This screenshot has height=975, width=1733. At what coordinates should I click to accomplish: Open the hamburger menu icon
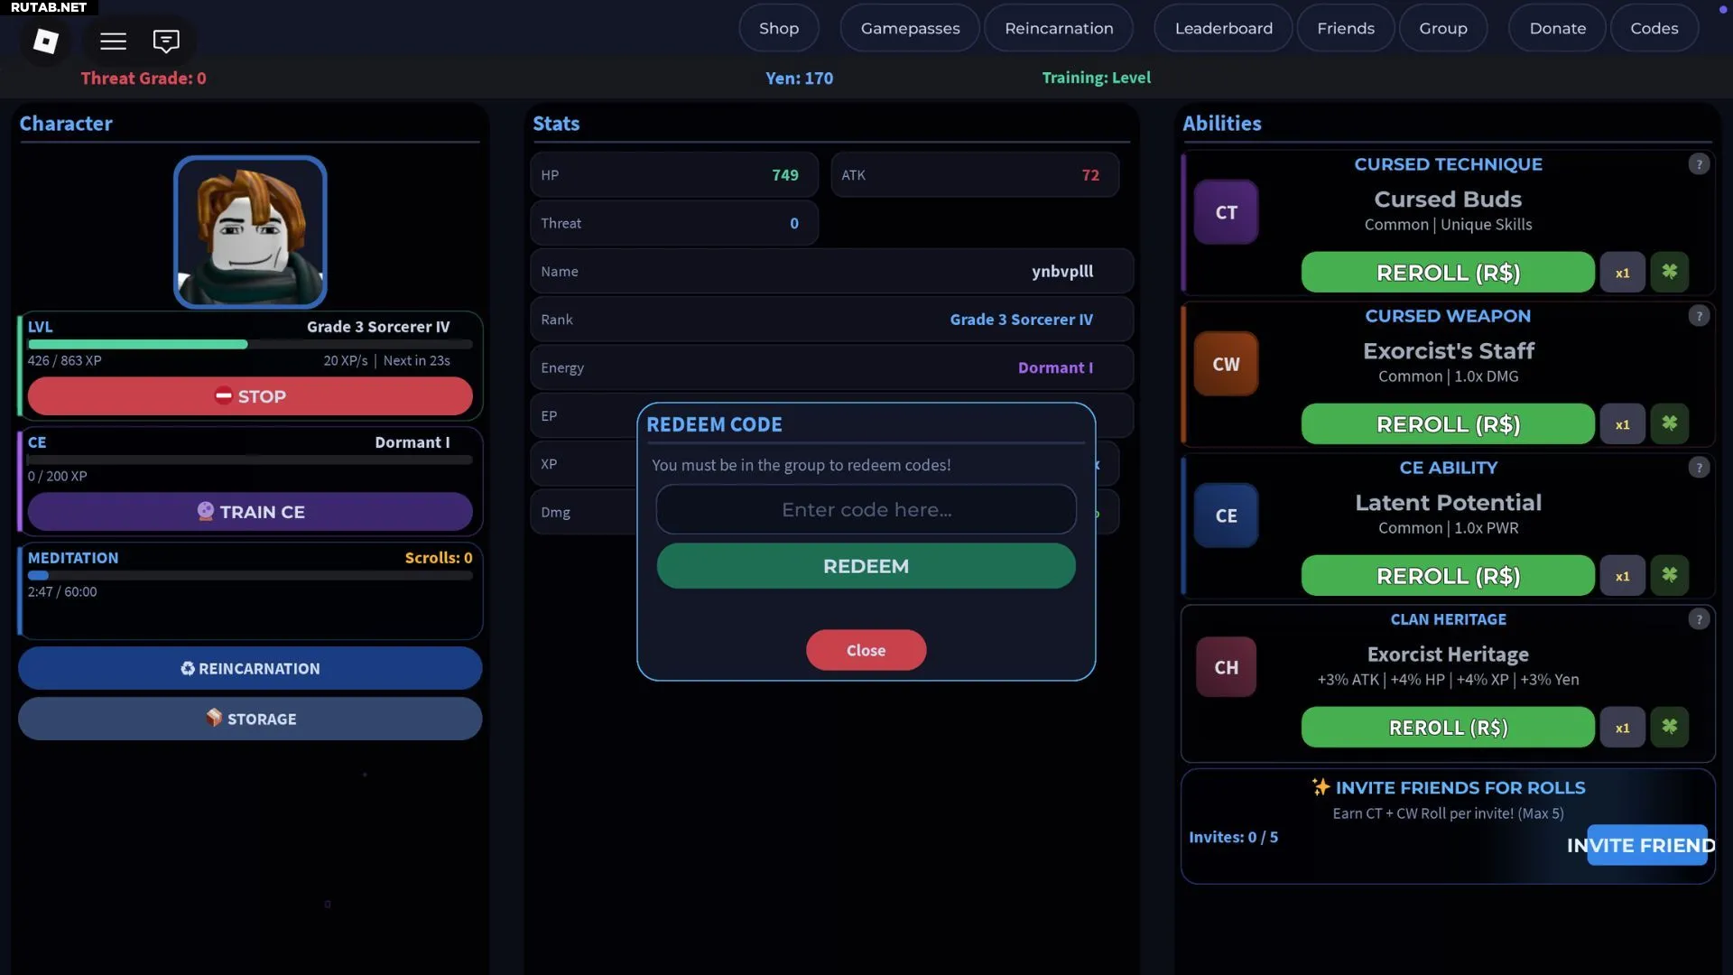click(x=113, y=41)
